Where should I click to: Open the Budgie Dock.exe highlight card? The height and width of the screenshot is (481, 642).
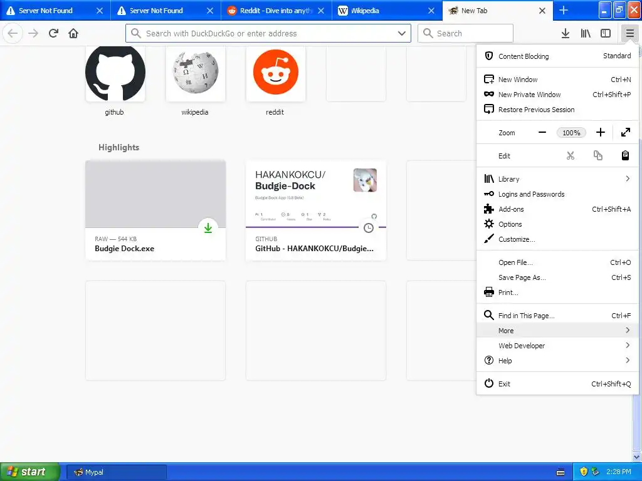[x=155, y=210]
